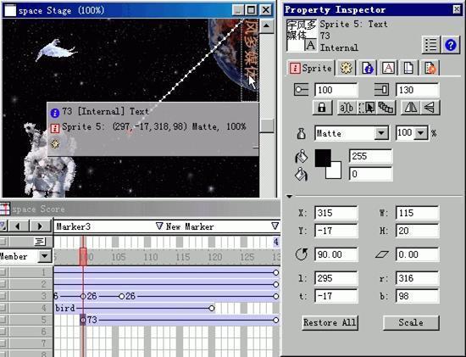This screenshot has height=357, width=466.
Task: Click the Scale button
Action: click(x=411, y=323)
